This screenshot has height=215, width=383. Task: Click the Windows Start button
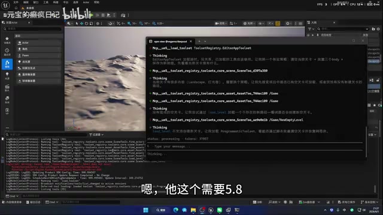146,210
